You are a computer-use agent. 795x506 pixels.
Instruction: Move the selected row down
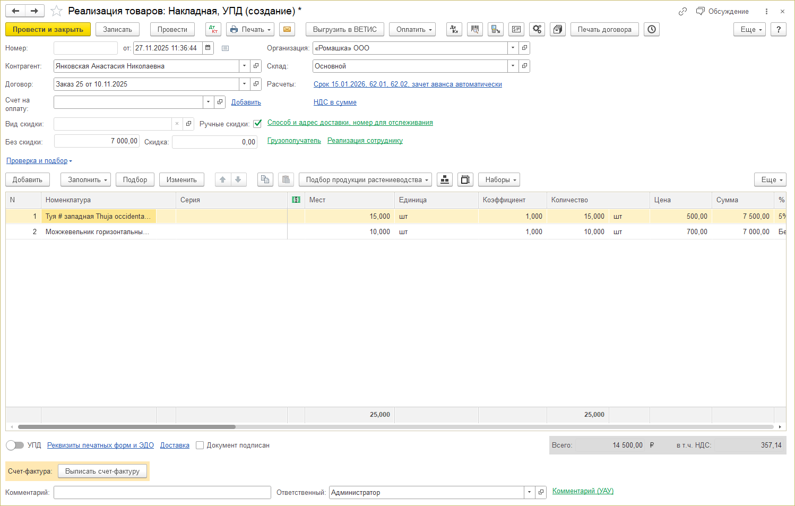[238, 180]
